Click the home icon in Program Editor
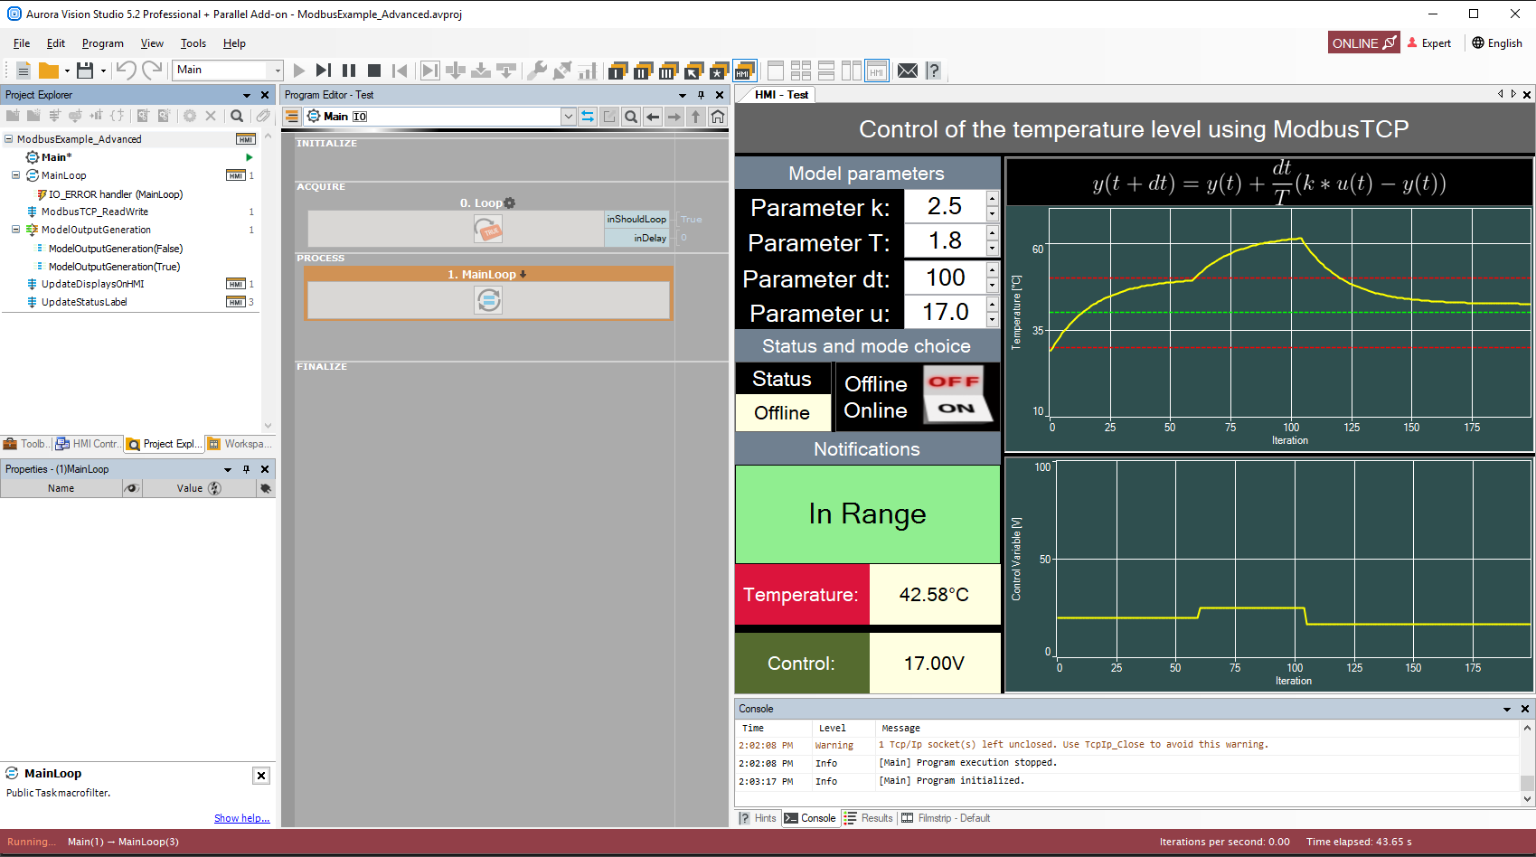This screenshot has width=1536, height=857. click(x=718, y=117)
